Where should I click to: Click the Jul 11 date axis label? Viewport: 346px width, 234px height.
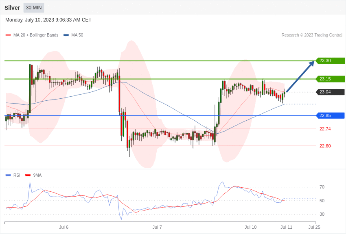click(286, 227)
